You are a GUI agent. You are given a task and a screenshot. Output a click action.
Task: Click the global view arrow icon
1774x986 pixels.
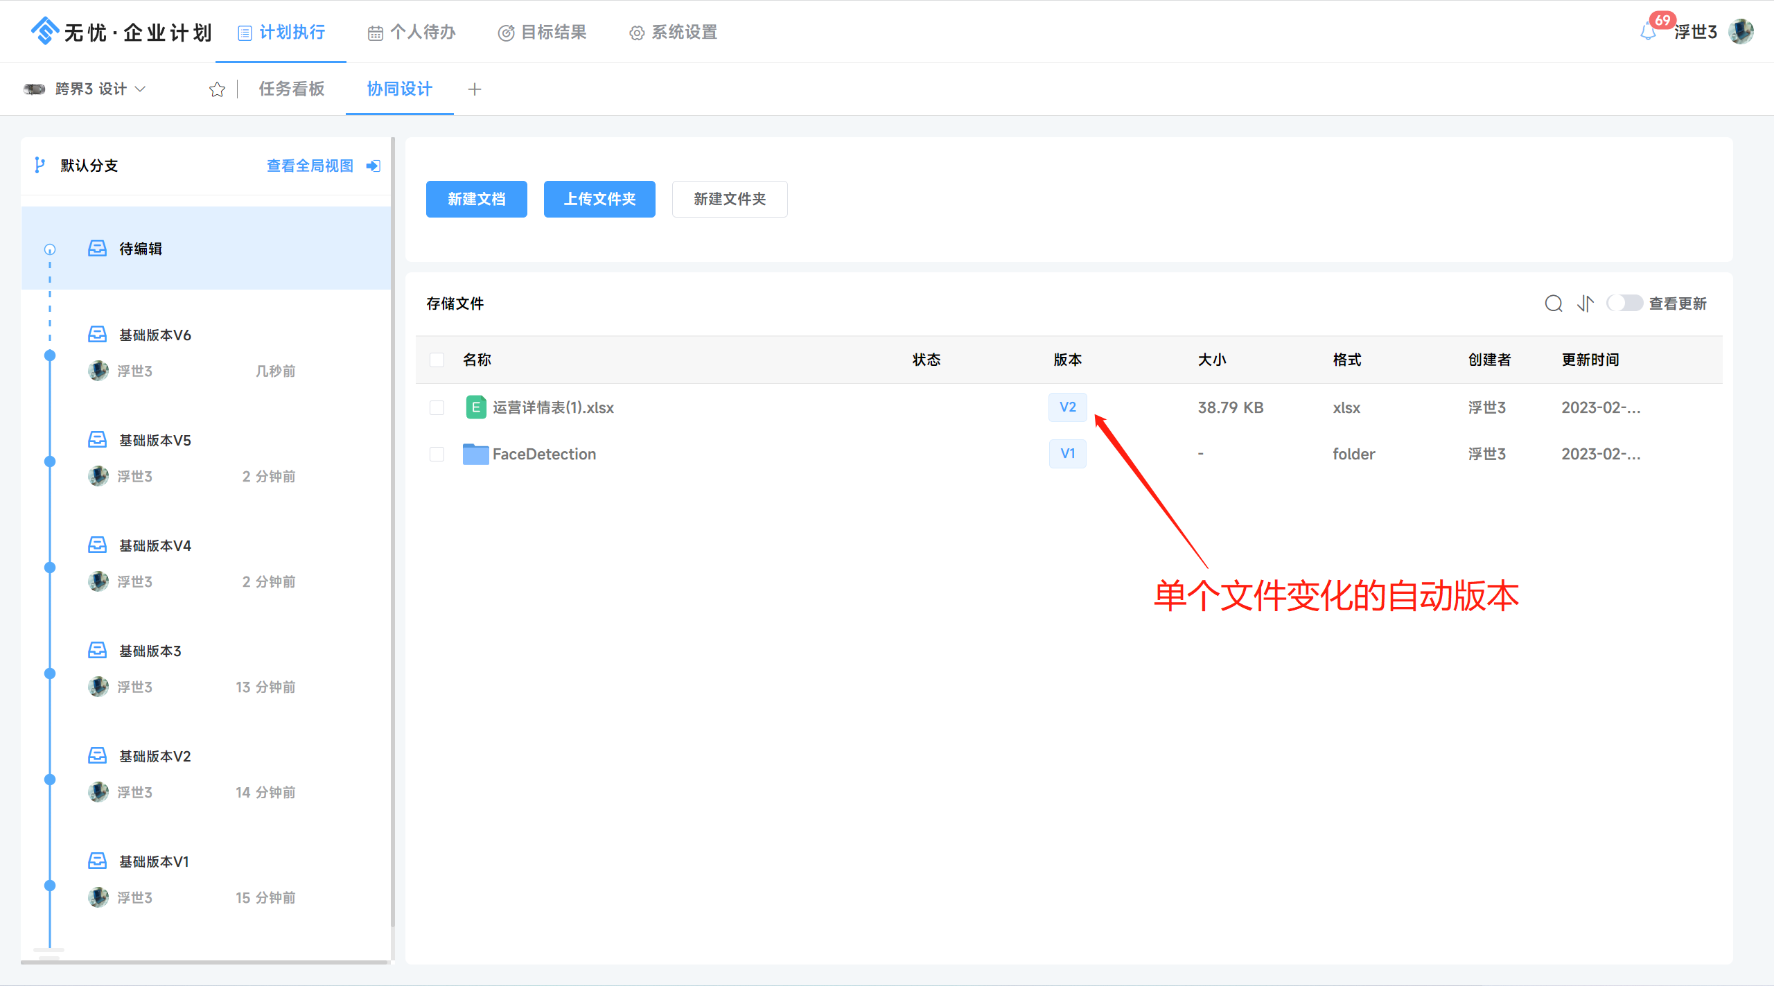click(x=374, y=166)
